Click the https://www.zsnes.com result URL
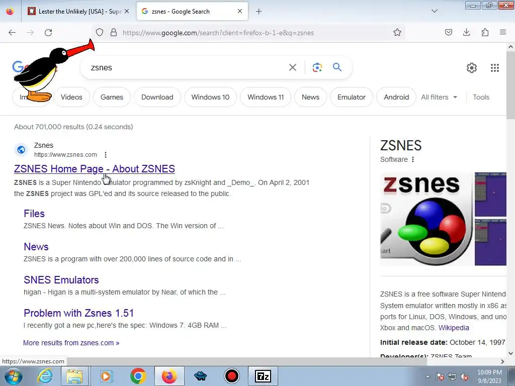 coord(66,155)
